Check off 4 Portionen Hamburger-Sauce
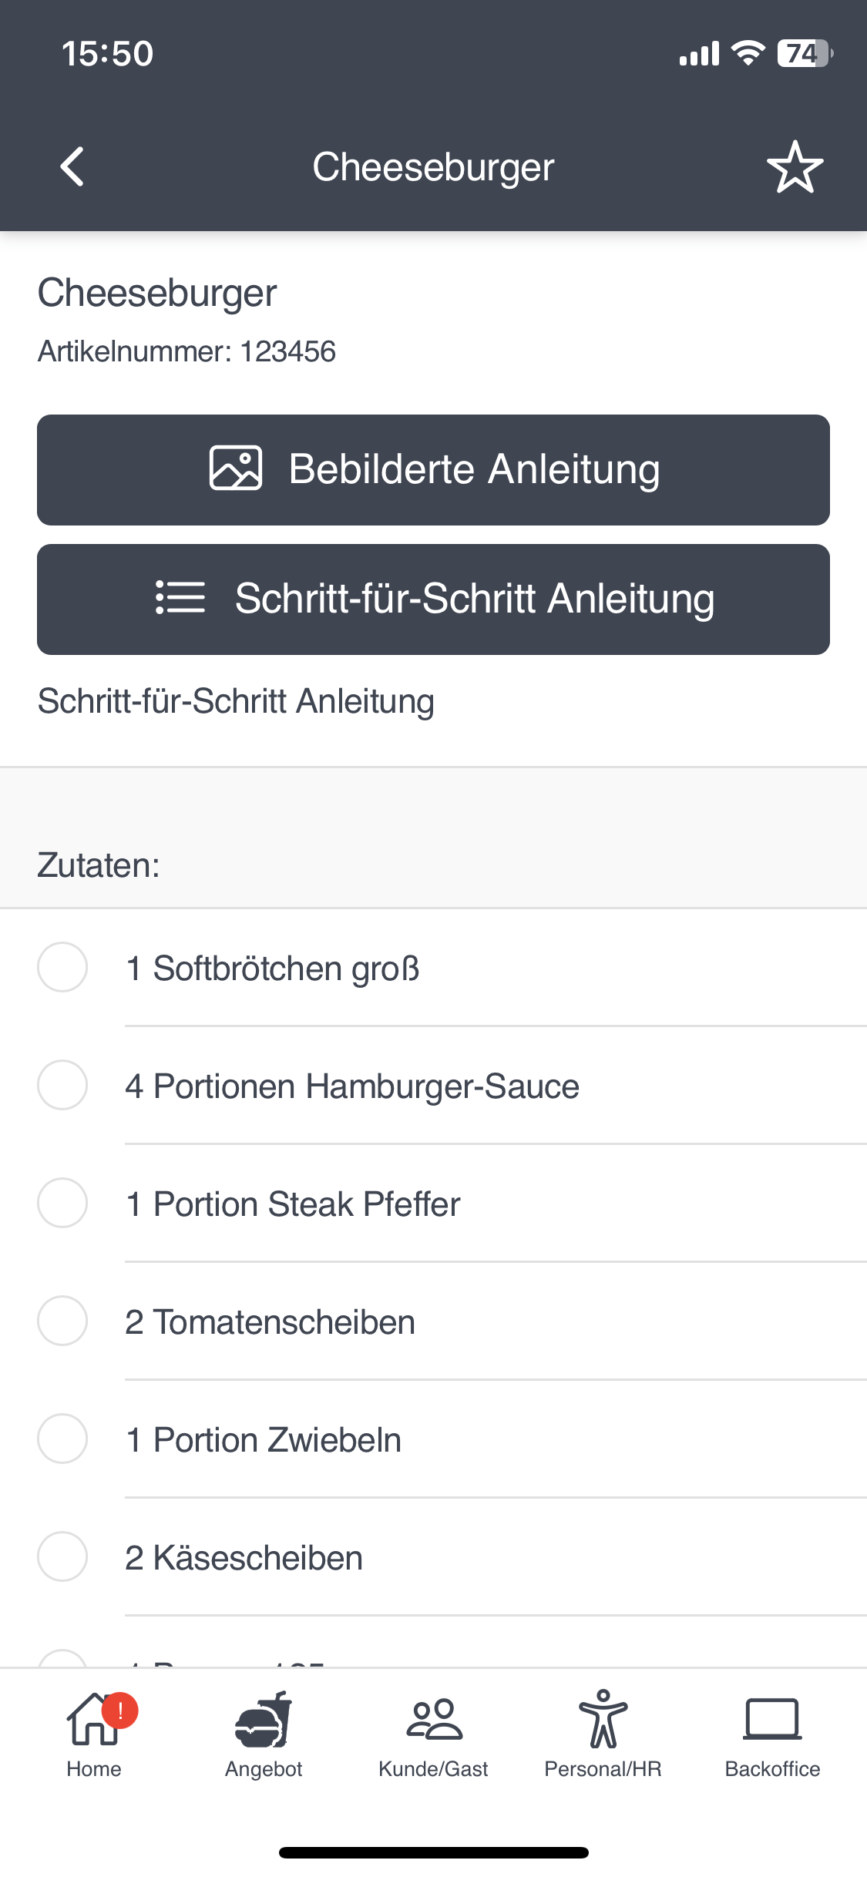This screenshot has width=867, height=1877. (x=62, y=1085)
